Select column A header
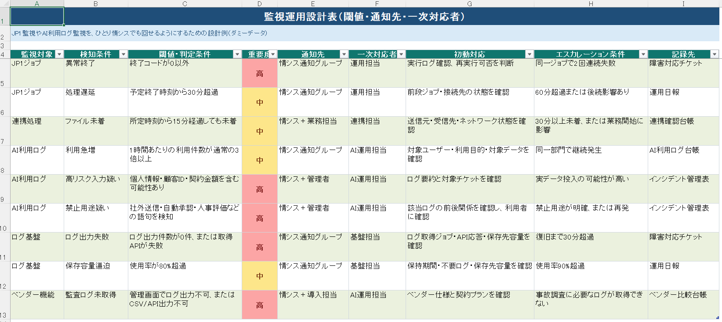 [x=37, y=4]
